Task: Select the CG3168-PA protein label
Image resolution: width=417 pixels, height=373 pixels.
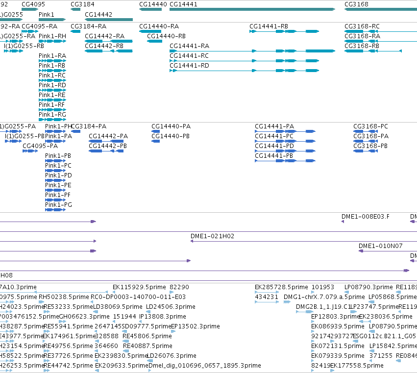Action: 371,136
